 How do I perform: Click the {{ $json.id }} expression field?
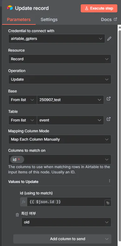[66, 202]
